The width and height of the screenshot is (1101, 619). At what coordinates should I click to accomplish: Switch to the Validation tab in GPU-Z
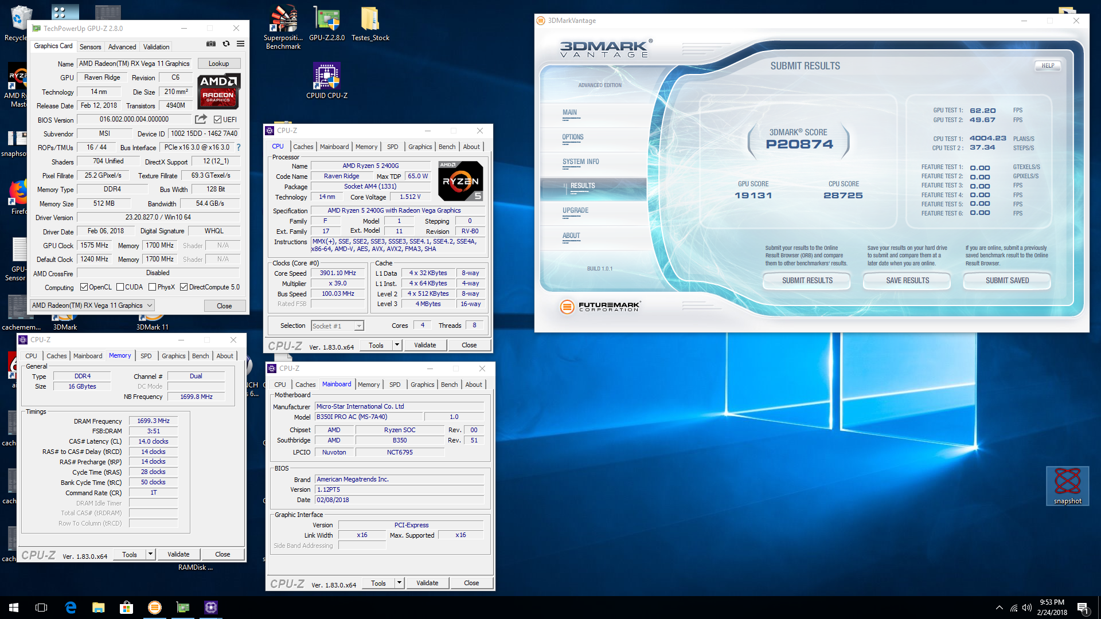point(156,47)
